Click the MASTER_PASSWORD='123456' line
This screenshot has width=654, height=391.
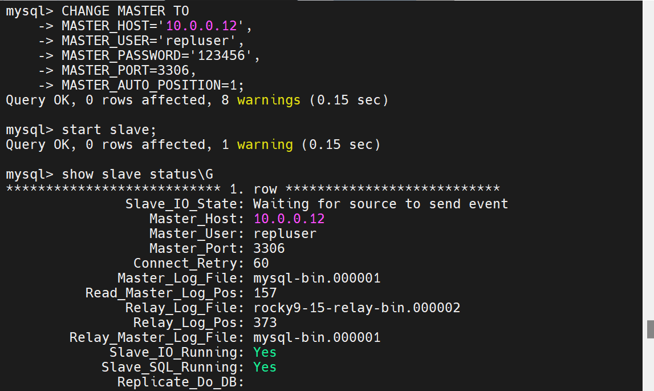[x=161, y=55]
